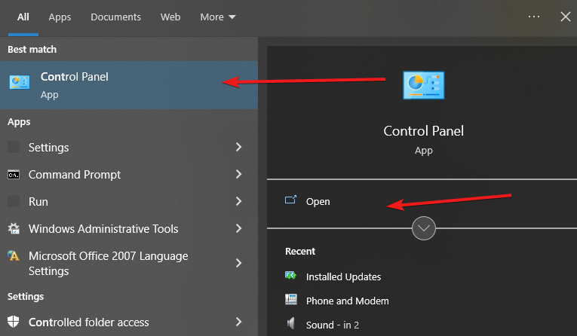Expand the Run app chevron arrow
Viewport: 577px width, 336px height.
click(238, 202)
